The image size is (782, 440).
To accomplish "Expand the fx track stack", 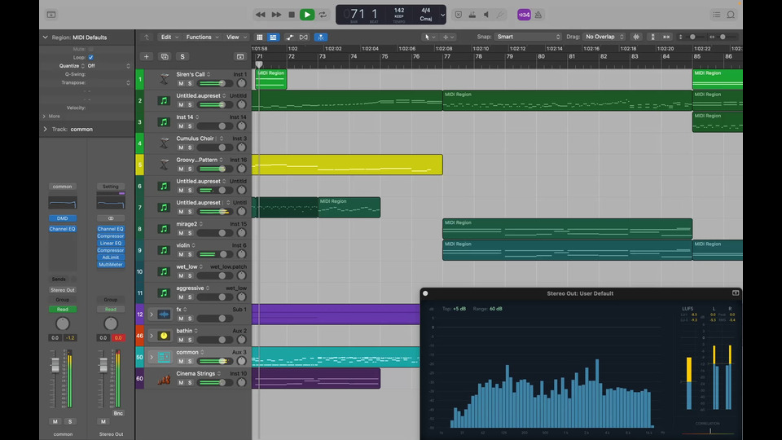I will pyautogui.click(x=151, y=314).
